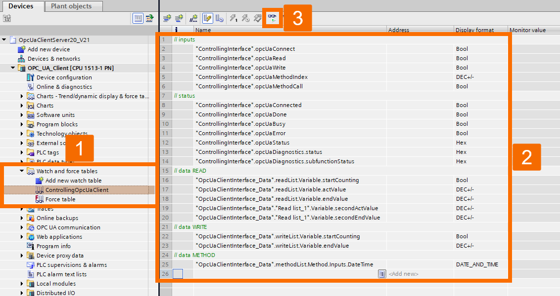This screenshot has width=560, height=296.
Task: Click the Insert row toolbar icon
Action: (x=167, y=18)
